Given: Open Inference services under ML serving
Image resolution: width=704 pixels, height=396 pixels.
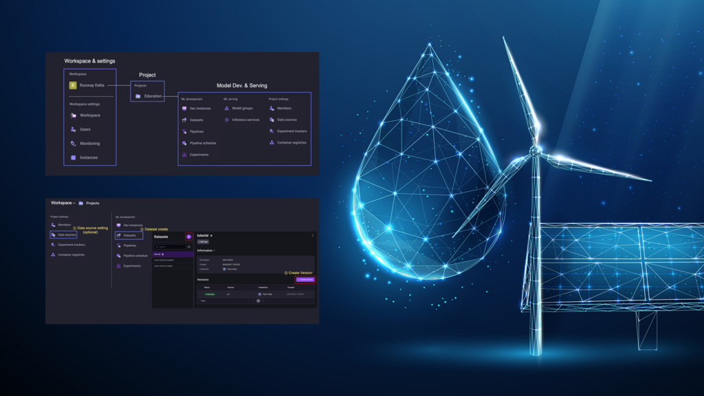Looking at the screenshot, I should (245, 120).
